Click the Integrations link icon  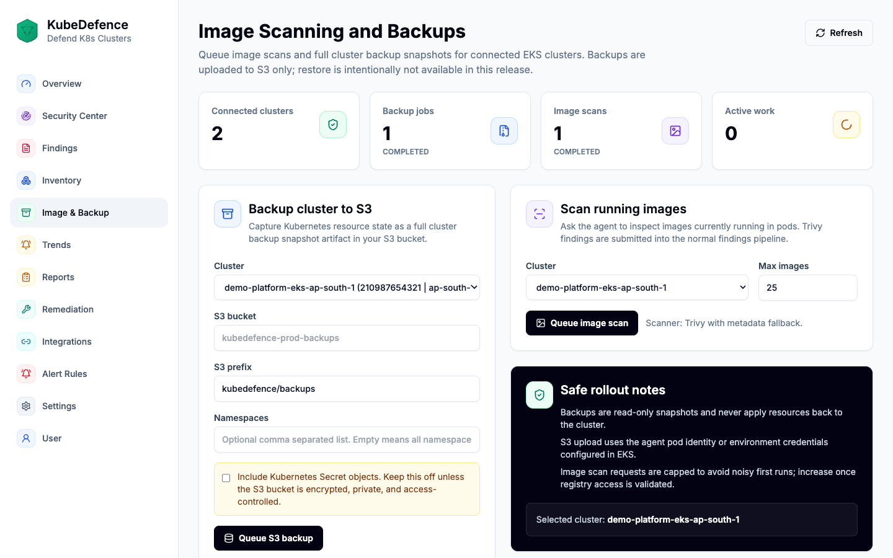(26, 342)
